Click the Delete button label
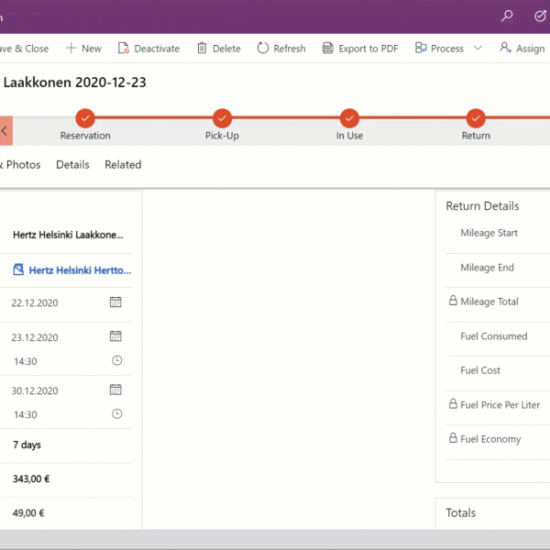The height and width of the screenshot is (550, 550). tap(226, 49)
